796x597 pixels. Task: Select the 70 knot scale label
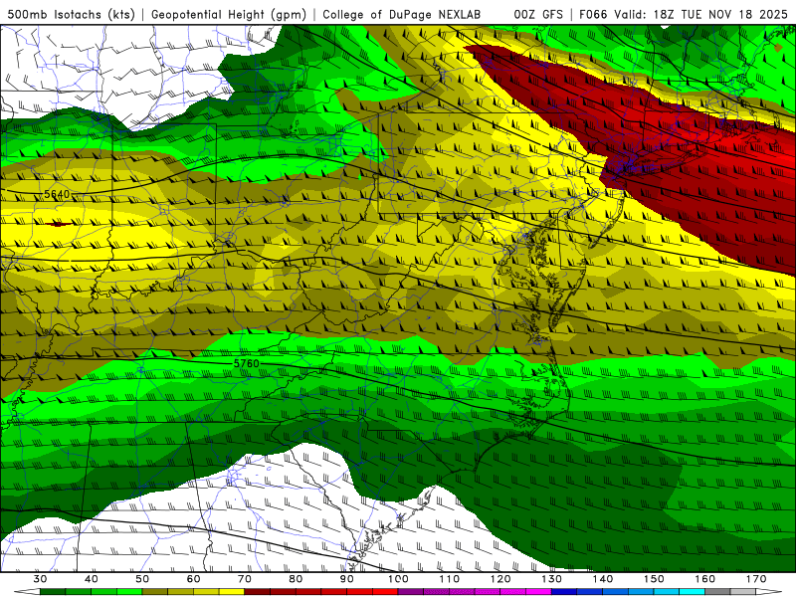(245, 579)
